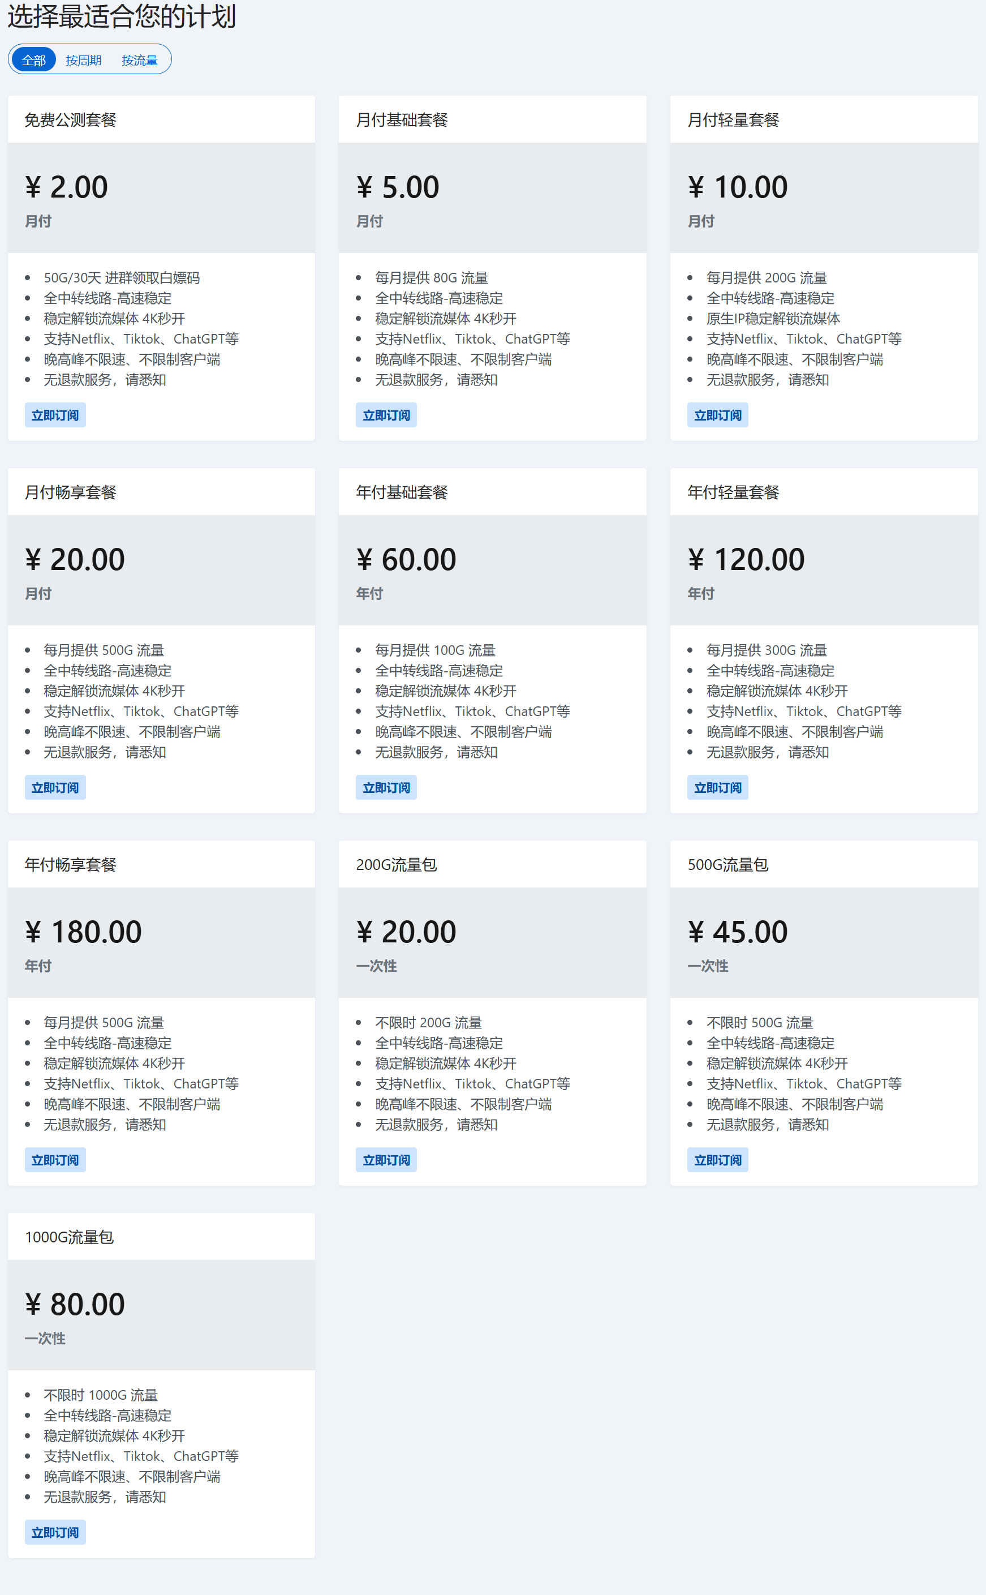This screenshot has width=986, height=1595.
Task: Click 立即订阅 under 年付轻量套餐
Action: (717, 787)
